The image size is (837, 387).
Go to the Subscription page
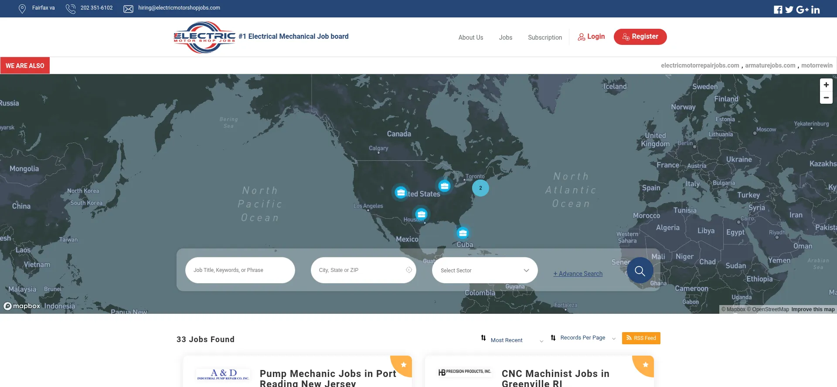544,37
